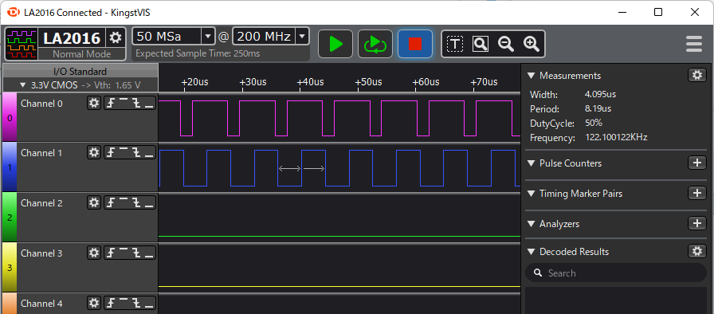This screenshot has height=314, width=714.
Task: Add a timing marker pair
Action: click(696, 193)
